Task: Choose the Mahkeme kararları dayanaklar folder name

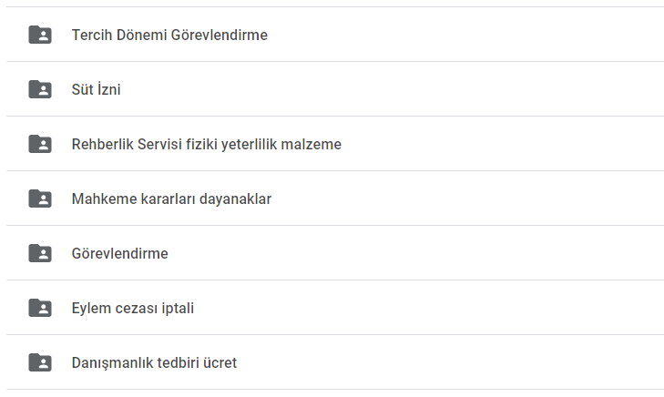Action: tap(171, 198)
